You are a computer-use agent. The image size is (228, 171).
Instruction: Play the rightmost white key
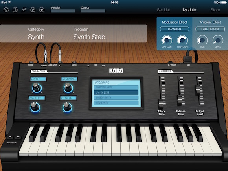(215, 147)
